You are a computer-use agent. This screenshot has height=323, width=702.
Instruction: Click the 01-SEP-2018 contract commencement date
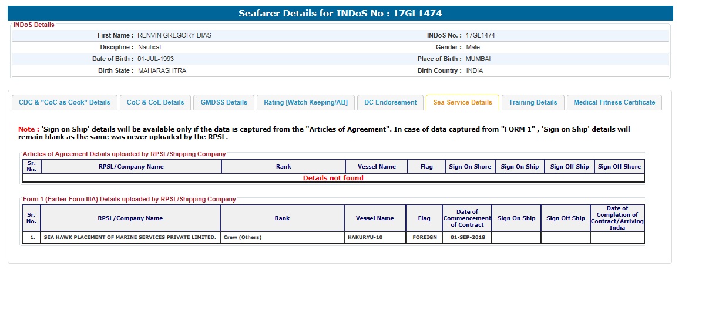[467, 237]
